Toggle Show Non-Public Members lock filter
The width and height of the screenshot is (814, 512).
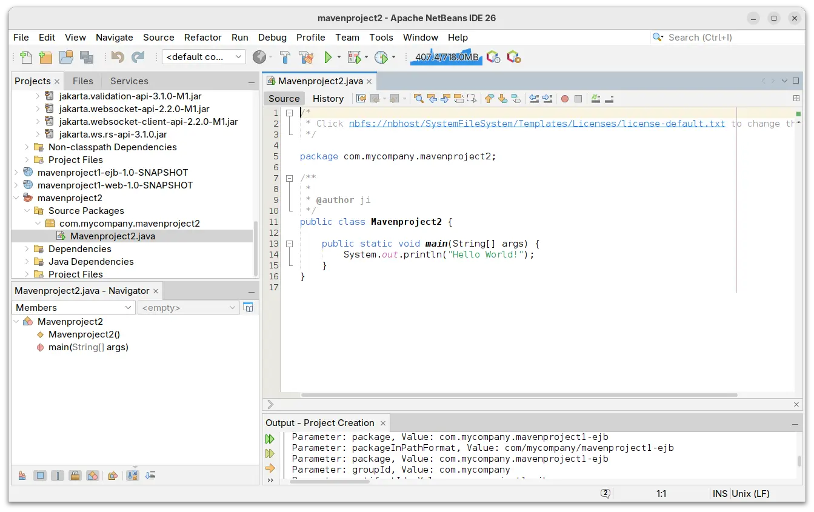click(x=75, y=476)
